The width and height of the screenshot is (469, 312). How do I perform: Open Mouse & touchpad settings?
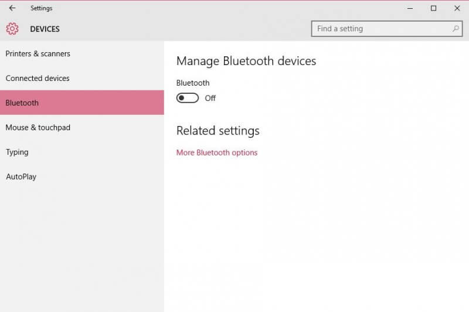click(x=82, y=127)
